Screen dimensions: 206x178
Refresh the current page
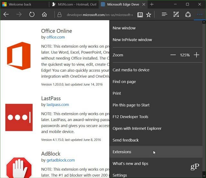32,14
